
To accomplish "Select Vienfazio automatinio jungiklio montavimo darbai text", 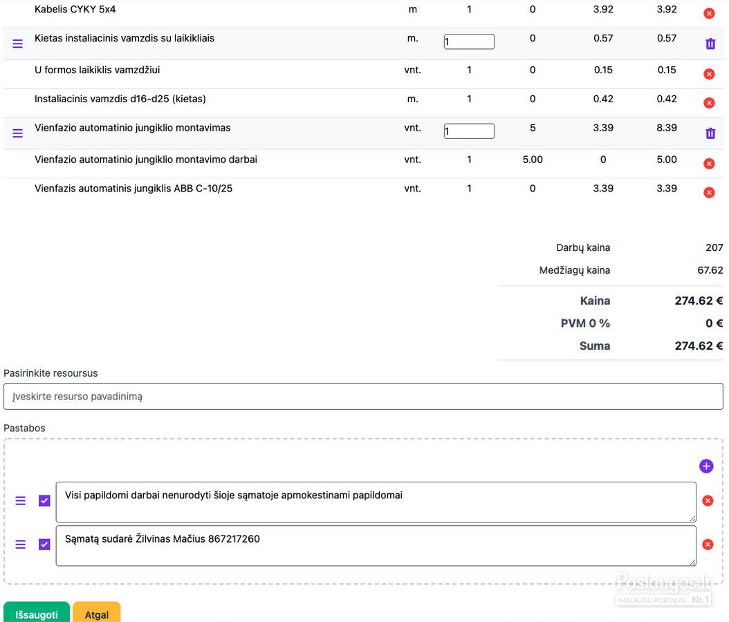I will point(146,160).
